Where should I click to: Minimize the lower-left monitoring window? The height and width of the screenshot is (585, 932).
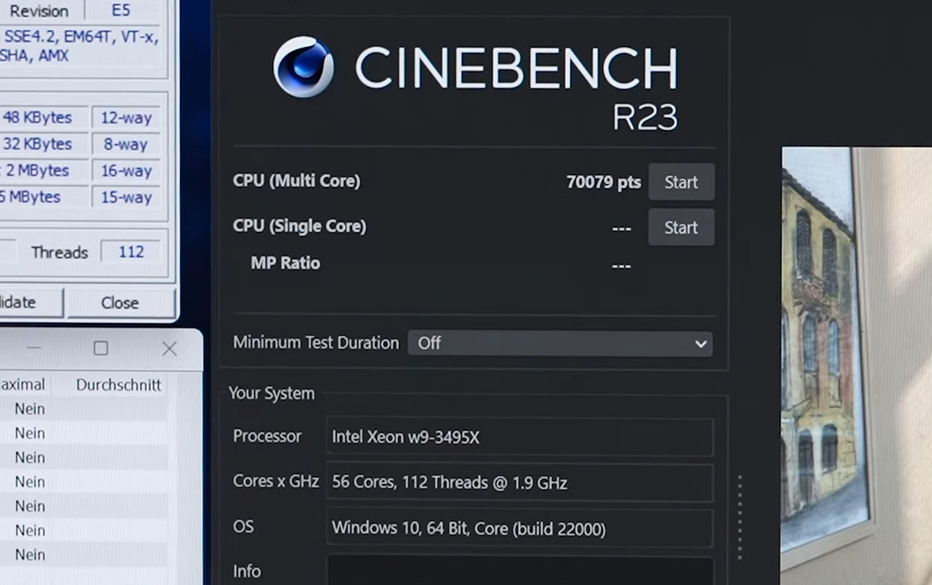[34, 348]
